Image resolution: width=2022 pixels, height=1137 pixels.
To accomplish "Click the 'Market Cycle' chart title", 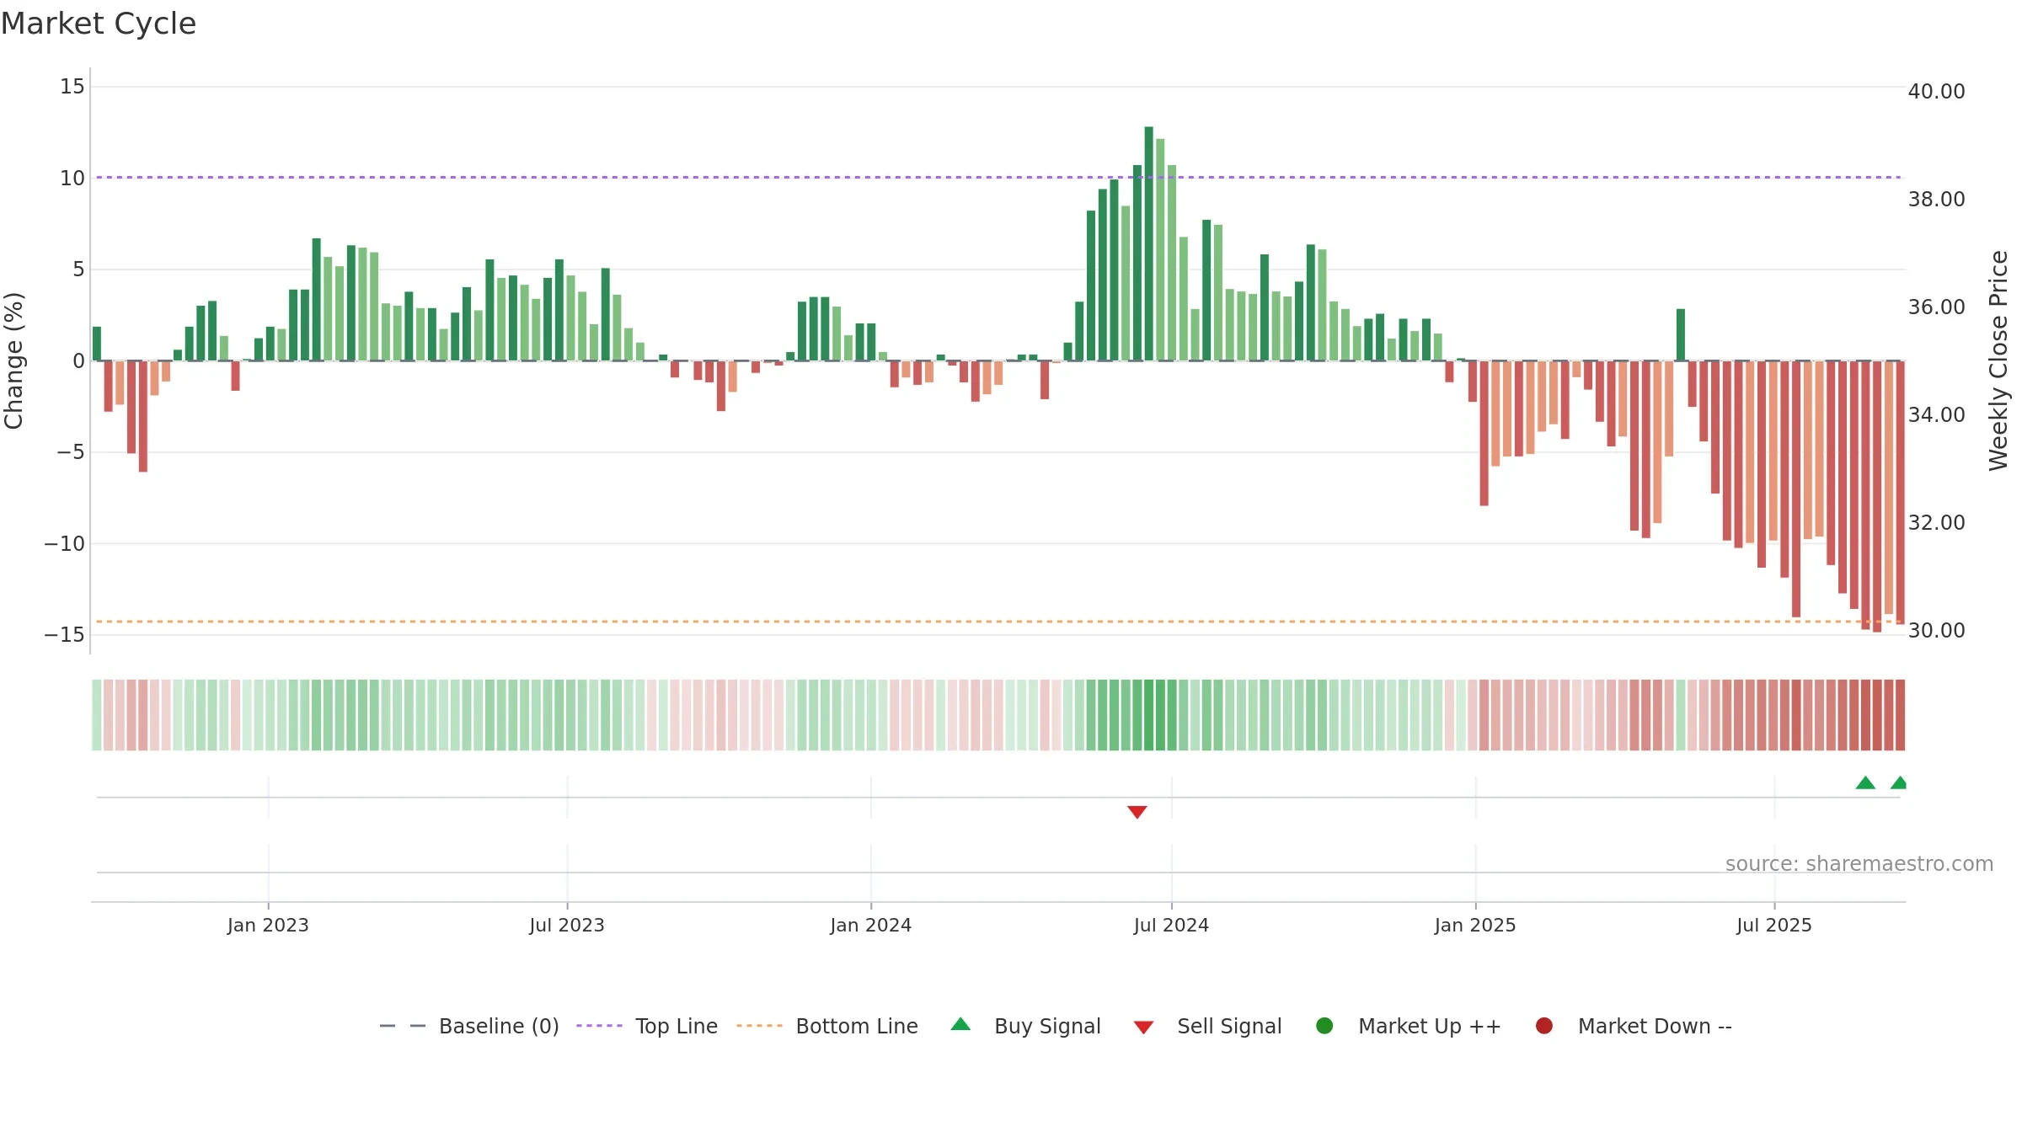I will [x=99, y=24].
